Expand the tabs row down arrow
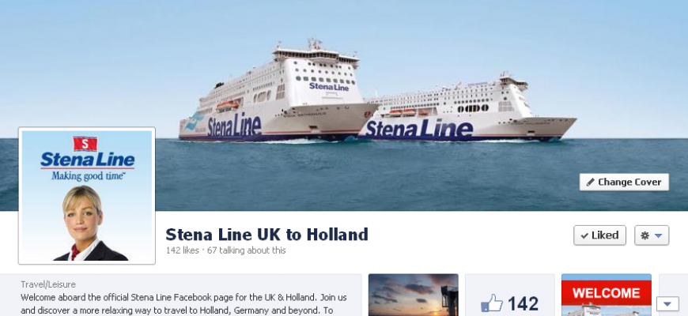Screen dimensions: 688x316 click(667, 303)
